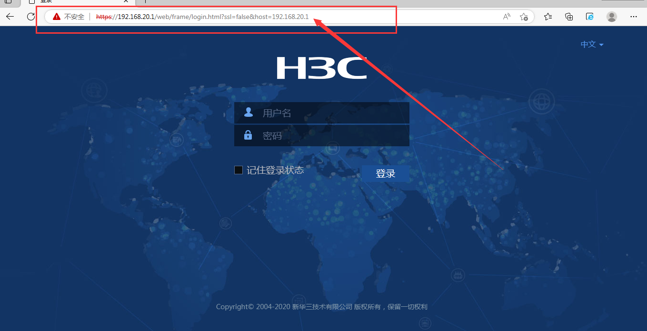Image resolution: width=647 pixels, height=331 pixels.
Task: Click the Internet Explorer mode icon
Action: pos(589,16)
